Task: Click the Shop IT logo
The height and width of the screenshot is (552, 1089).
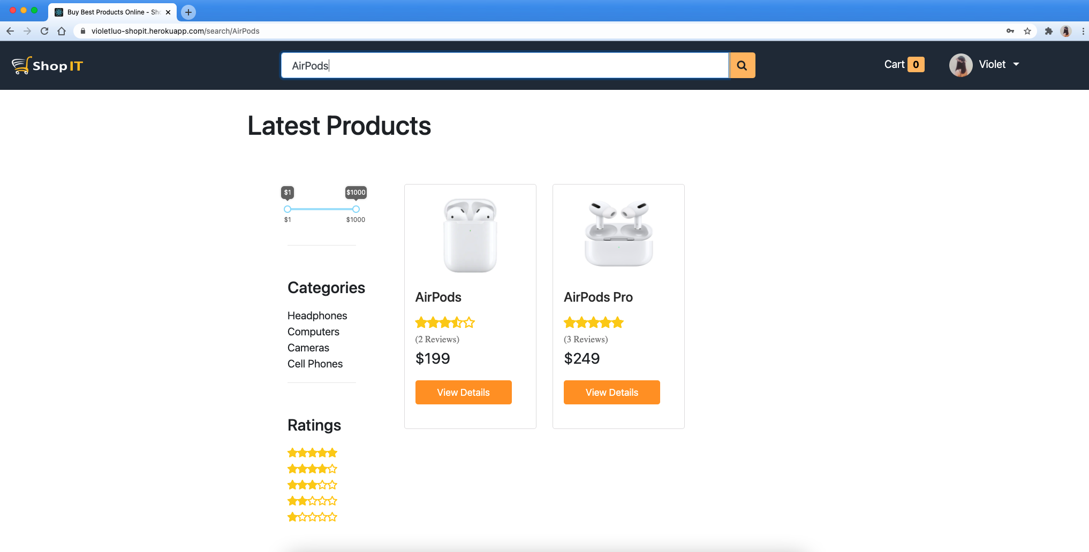Action: pos(47,65)
